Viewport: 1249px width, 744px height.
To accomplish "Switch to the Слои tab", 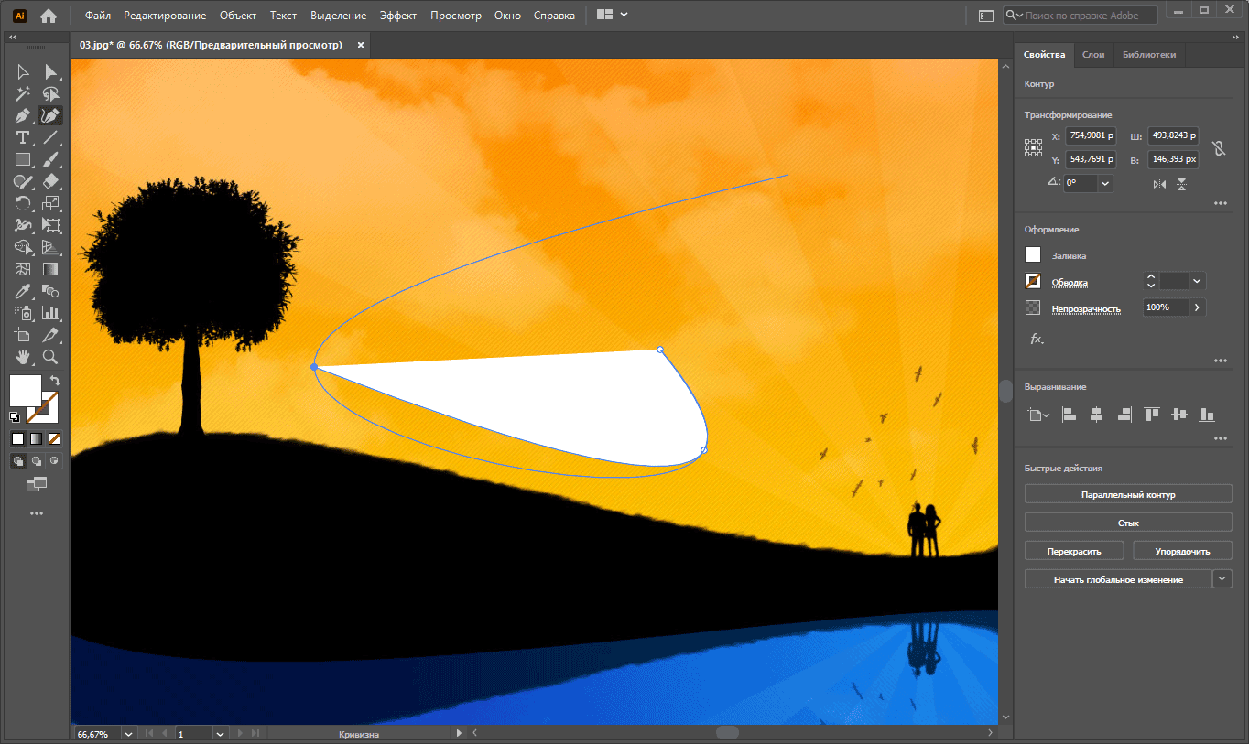I will 1092,55.
